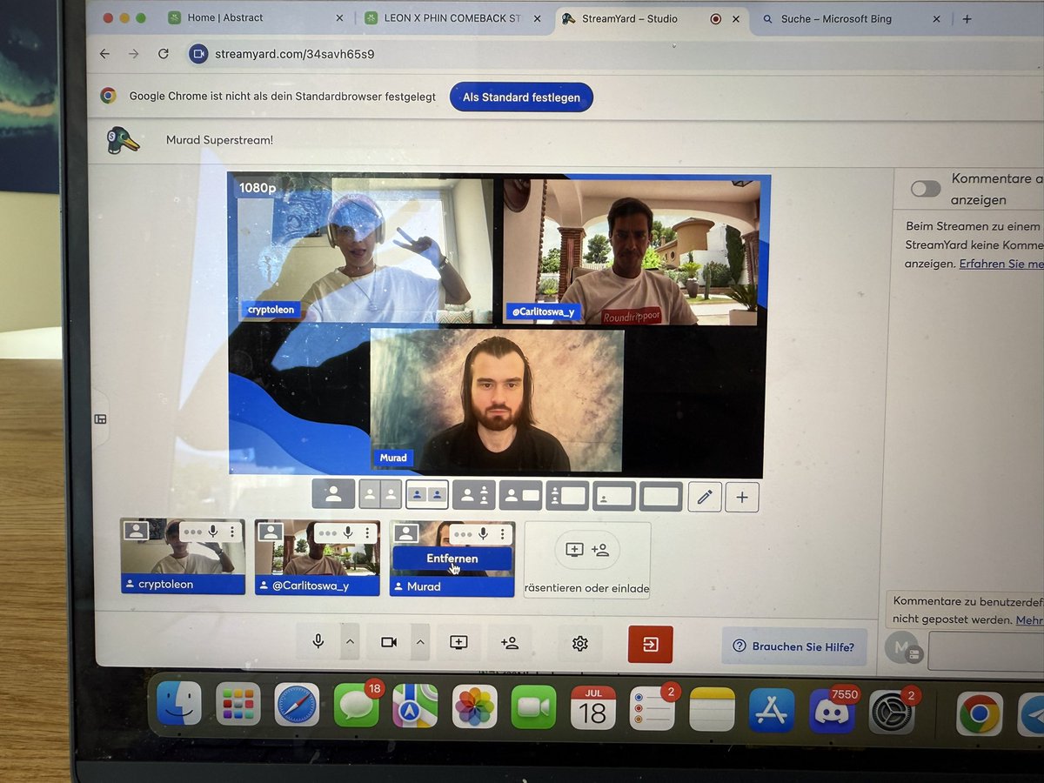Go back in browser history
Image resolution: width=1044 pixels, height=783 pixels.
click(x=104, y=54)
